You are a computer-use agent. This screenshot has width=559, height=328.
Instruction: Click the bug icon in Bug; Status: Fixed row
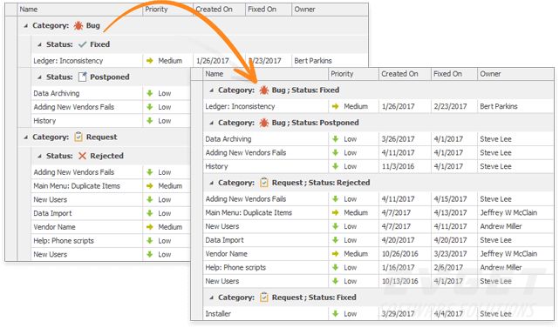tap(264, 90)
